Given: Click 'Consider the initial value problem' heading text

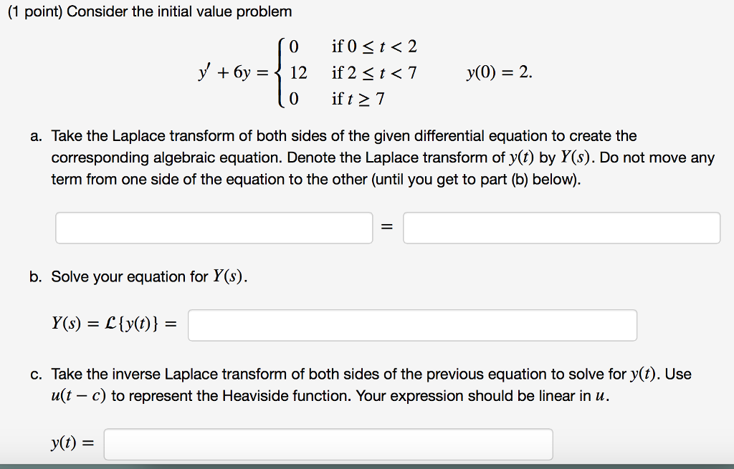Looking at the screenshot, I should (x=179, y=11).
